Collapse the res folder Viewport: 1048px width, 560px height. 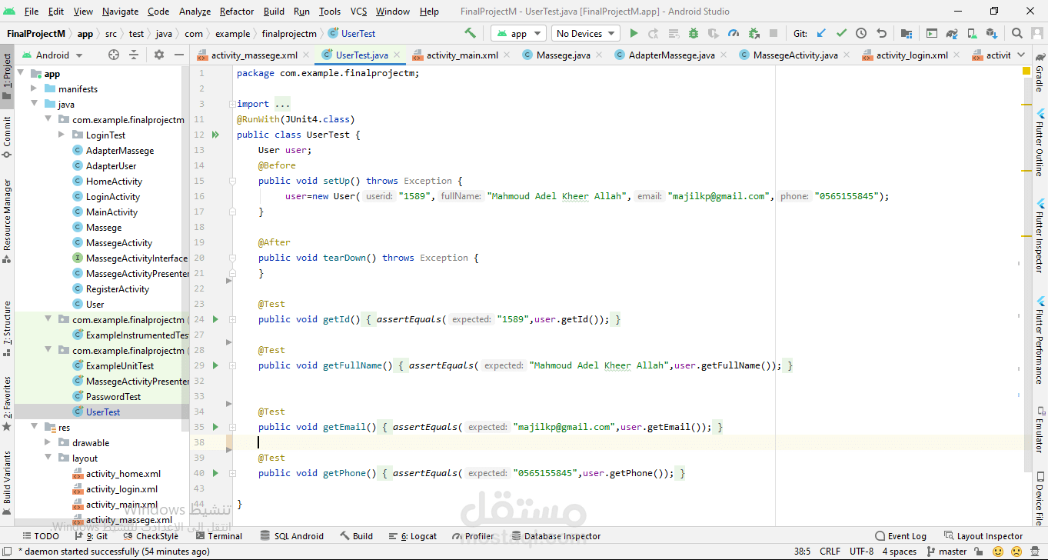point(35,428)
